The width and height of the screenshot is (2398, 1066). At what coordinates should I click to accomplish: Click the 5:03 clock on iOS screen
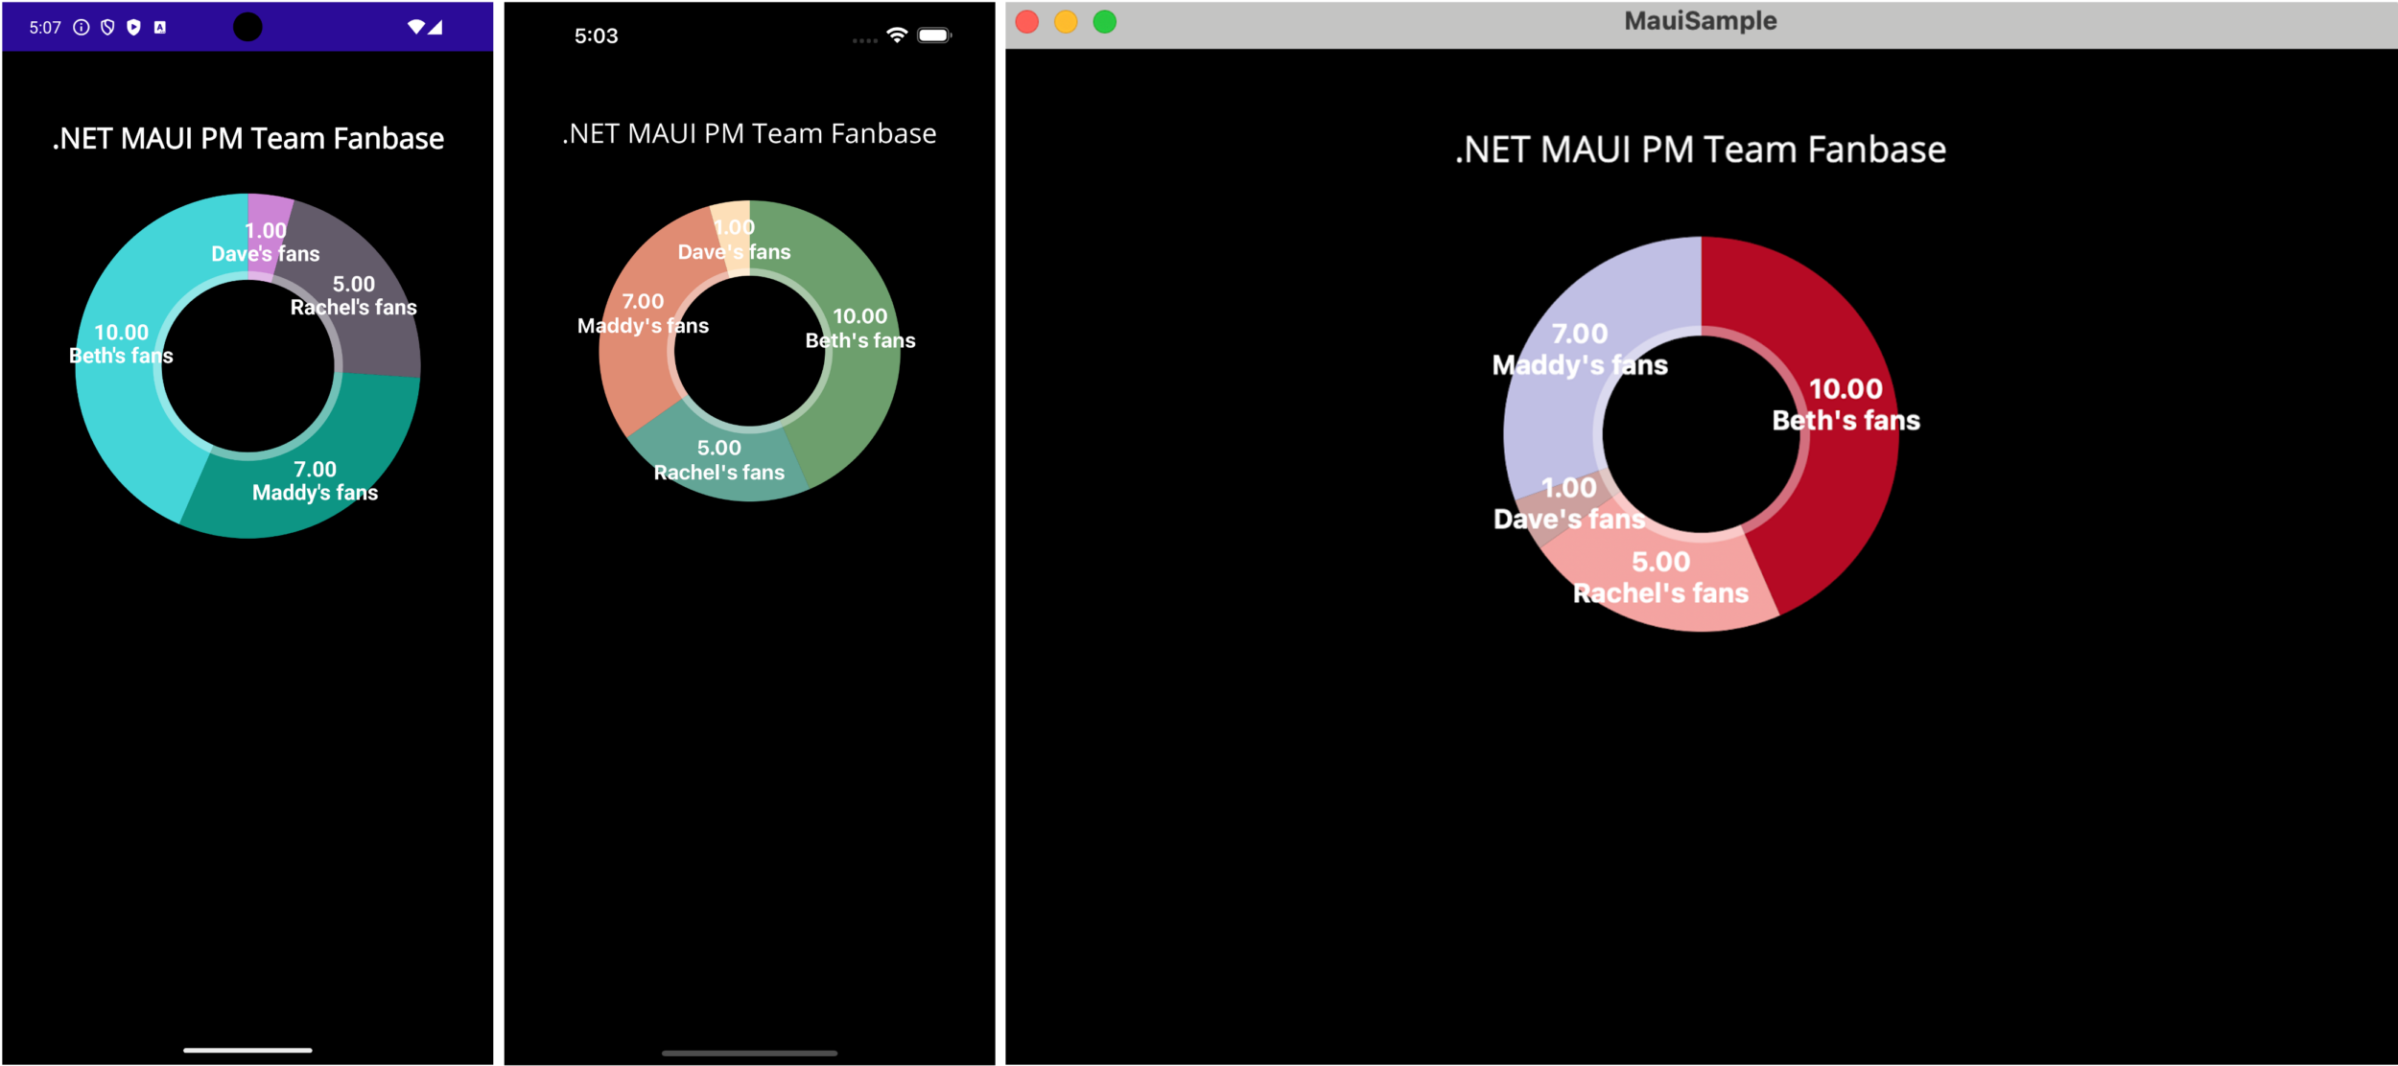point(596,36)
